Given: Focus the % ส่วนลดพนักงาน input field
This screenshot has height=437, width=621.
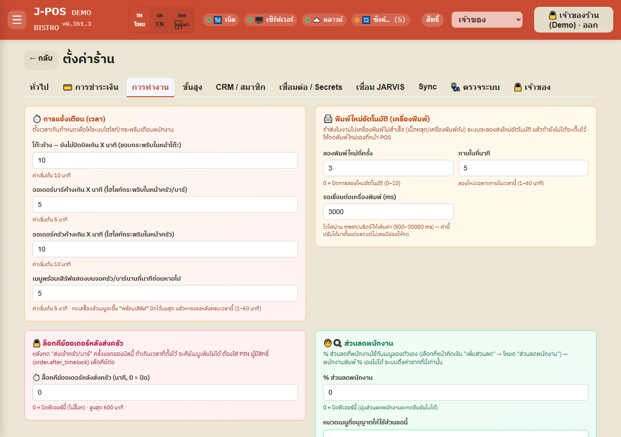Looking at the screenshot, I should (x=456, y=392).
